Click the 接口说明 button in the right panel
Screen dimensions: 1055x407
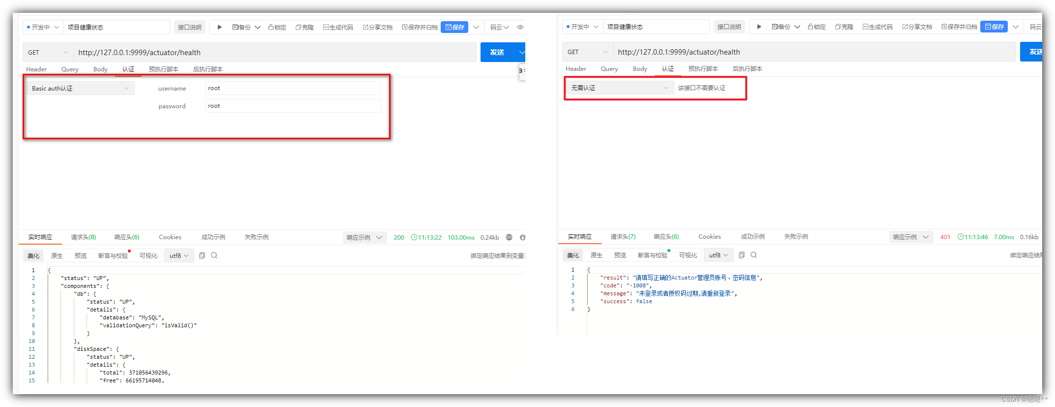pyautogui.click(x=729, y=27)
